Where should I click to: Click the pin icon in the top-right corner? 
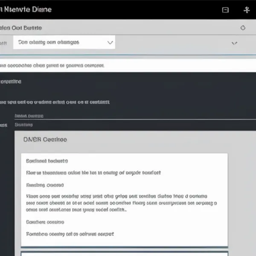[x=246, y=10]
